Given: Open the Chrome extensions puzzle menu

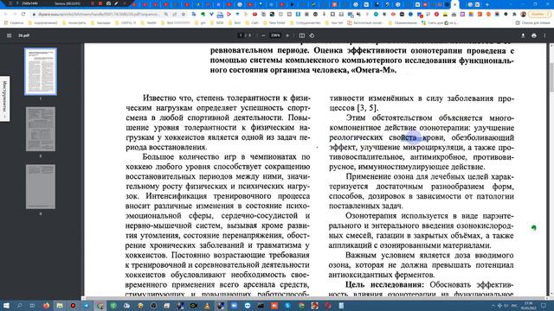Looking at the screenshot, I should point(514,14).
